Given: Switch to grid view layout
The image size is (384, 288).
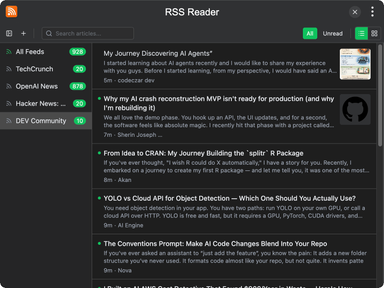Looking at the screenshot, I should 374,34.
